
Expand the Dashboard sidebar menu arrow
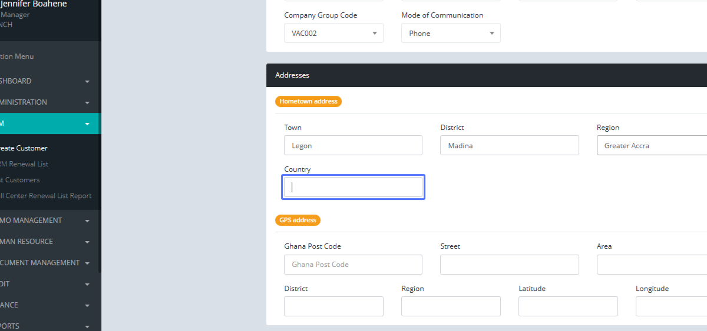tap(87, 81)
